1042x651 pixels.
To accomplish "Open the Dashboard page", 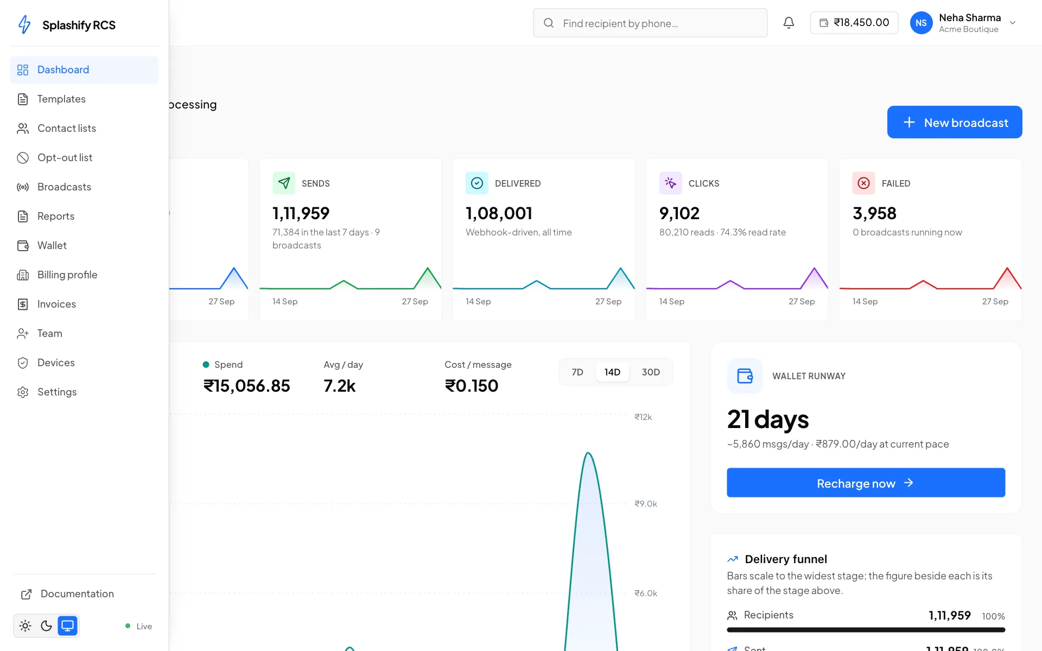I will pos(84,70).
